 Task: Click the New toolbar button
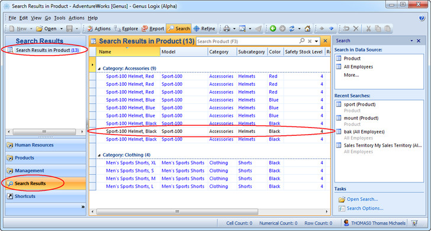[x=18, y=28]
